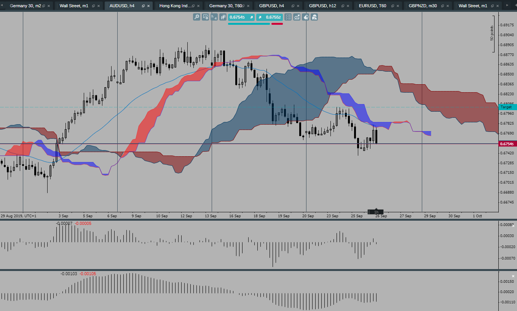Close the upper indicator panel
This screenshot has height=311, width=517.
point(513,226)
